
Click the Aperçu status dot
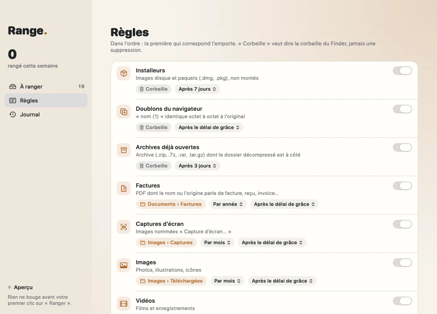point(10,287)
